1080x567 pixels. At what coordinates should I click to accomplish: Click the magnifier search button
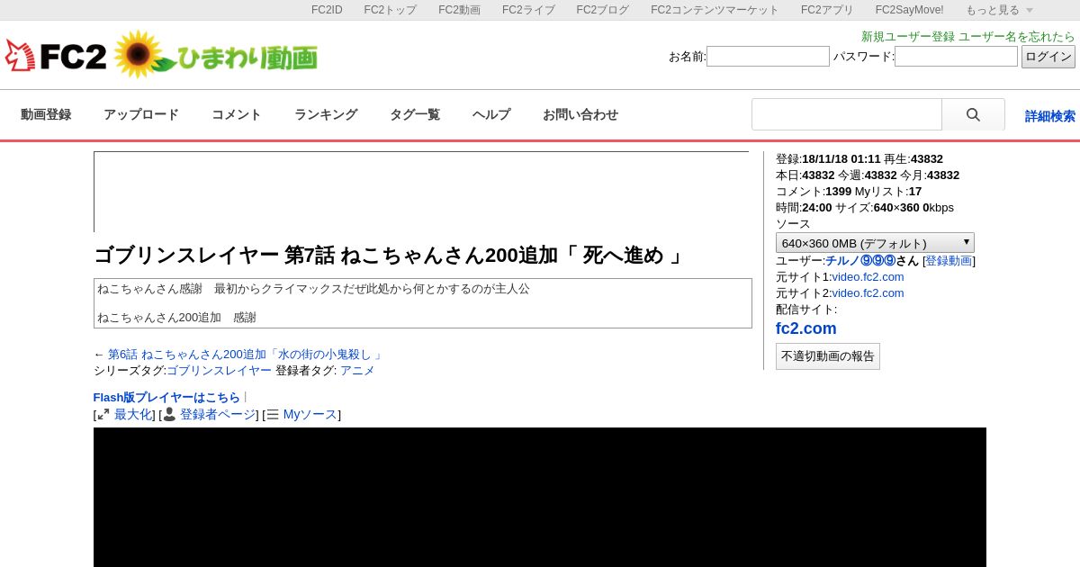tap(973, 115)
